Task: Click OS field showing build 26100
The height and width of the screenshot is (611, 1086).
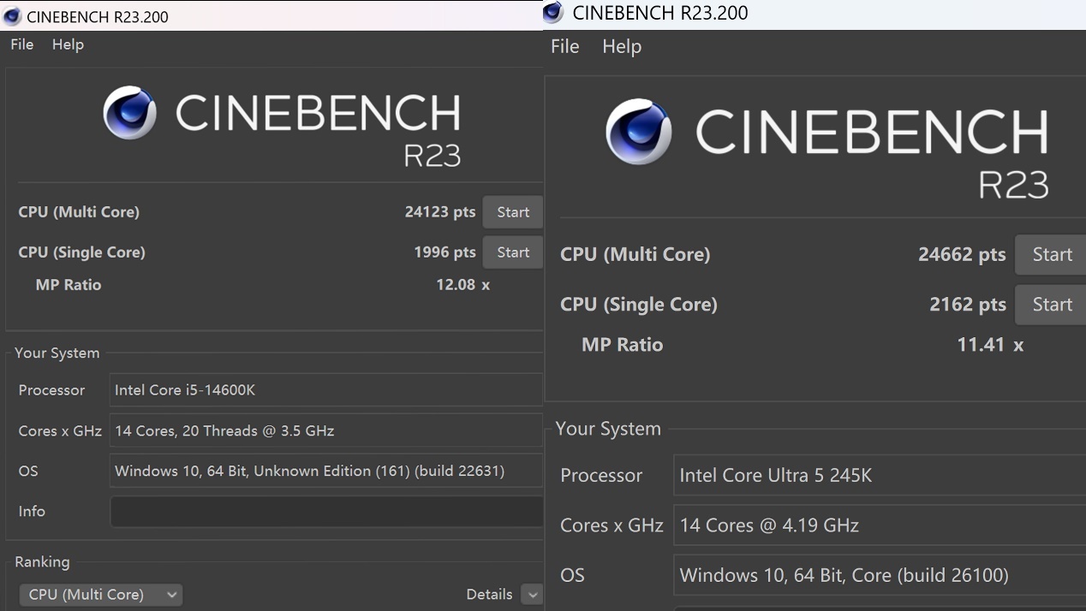Action: click(x=880, y=575)
